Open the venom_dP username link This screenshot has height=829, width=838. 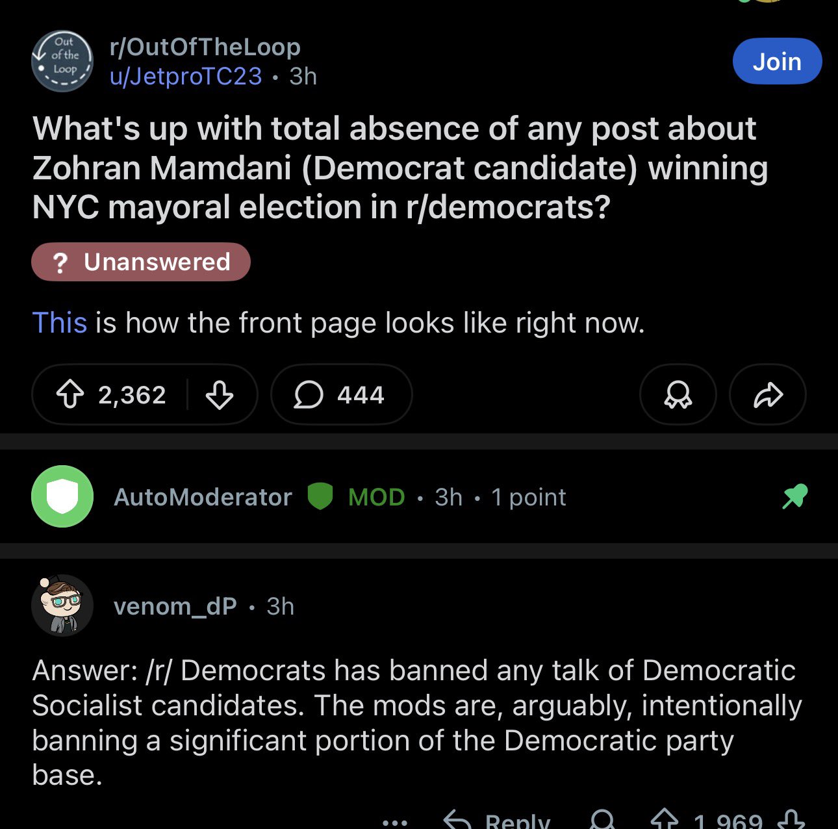175,606
